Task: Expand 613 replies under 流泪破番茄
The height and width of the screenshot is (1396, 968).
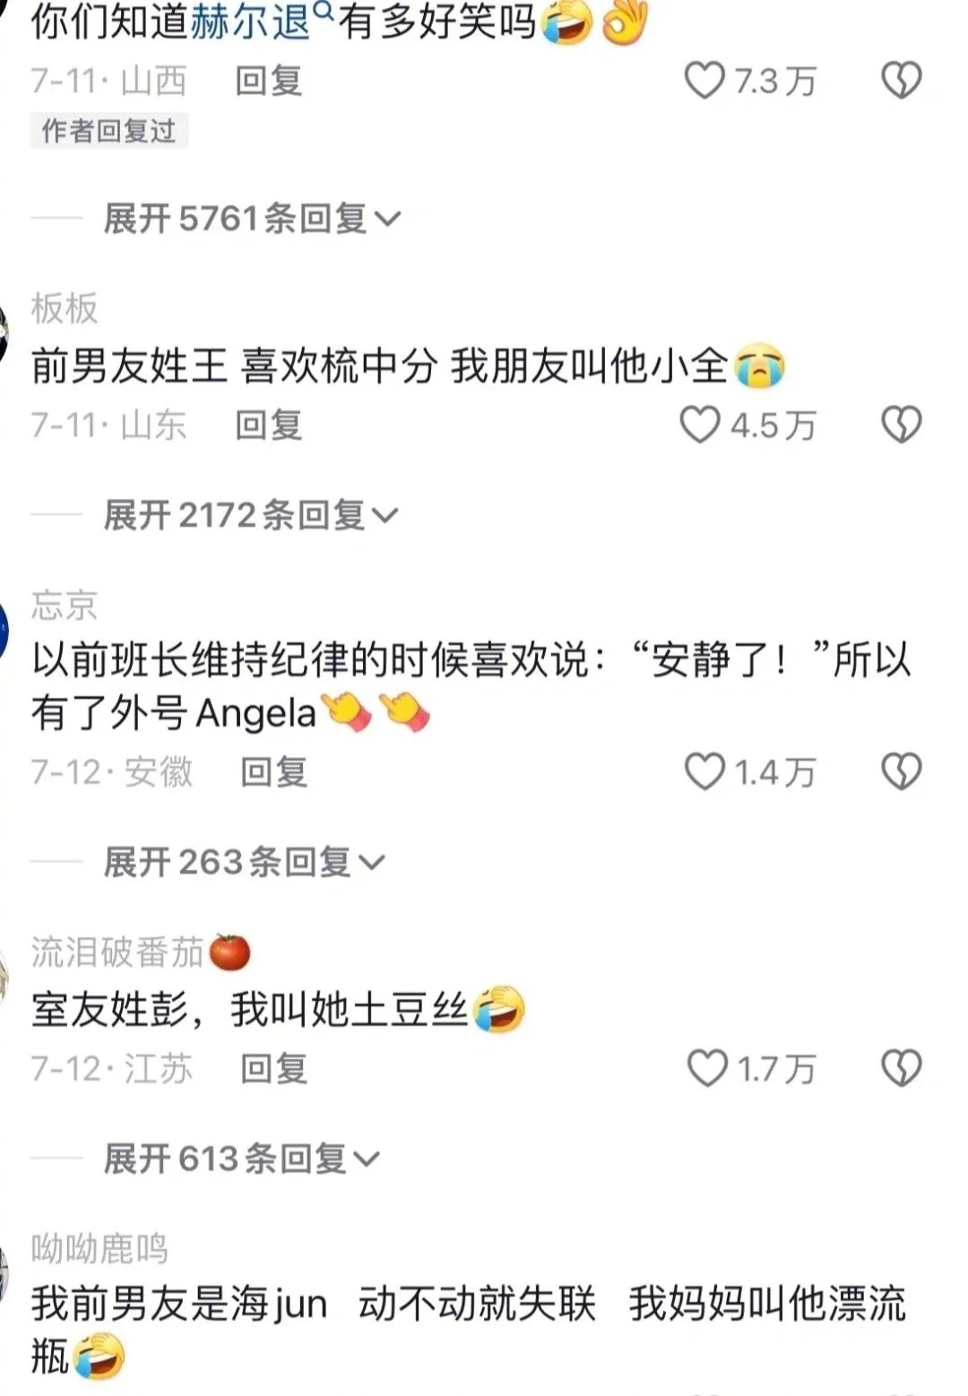Action: click(x=242, y=1159)
